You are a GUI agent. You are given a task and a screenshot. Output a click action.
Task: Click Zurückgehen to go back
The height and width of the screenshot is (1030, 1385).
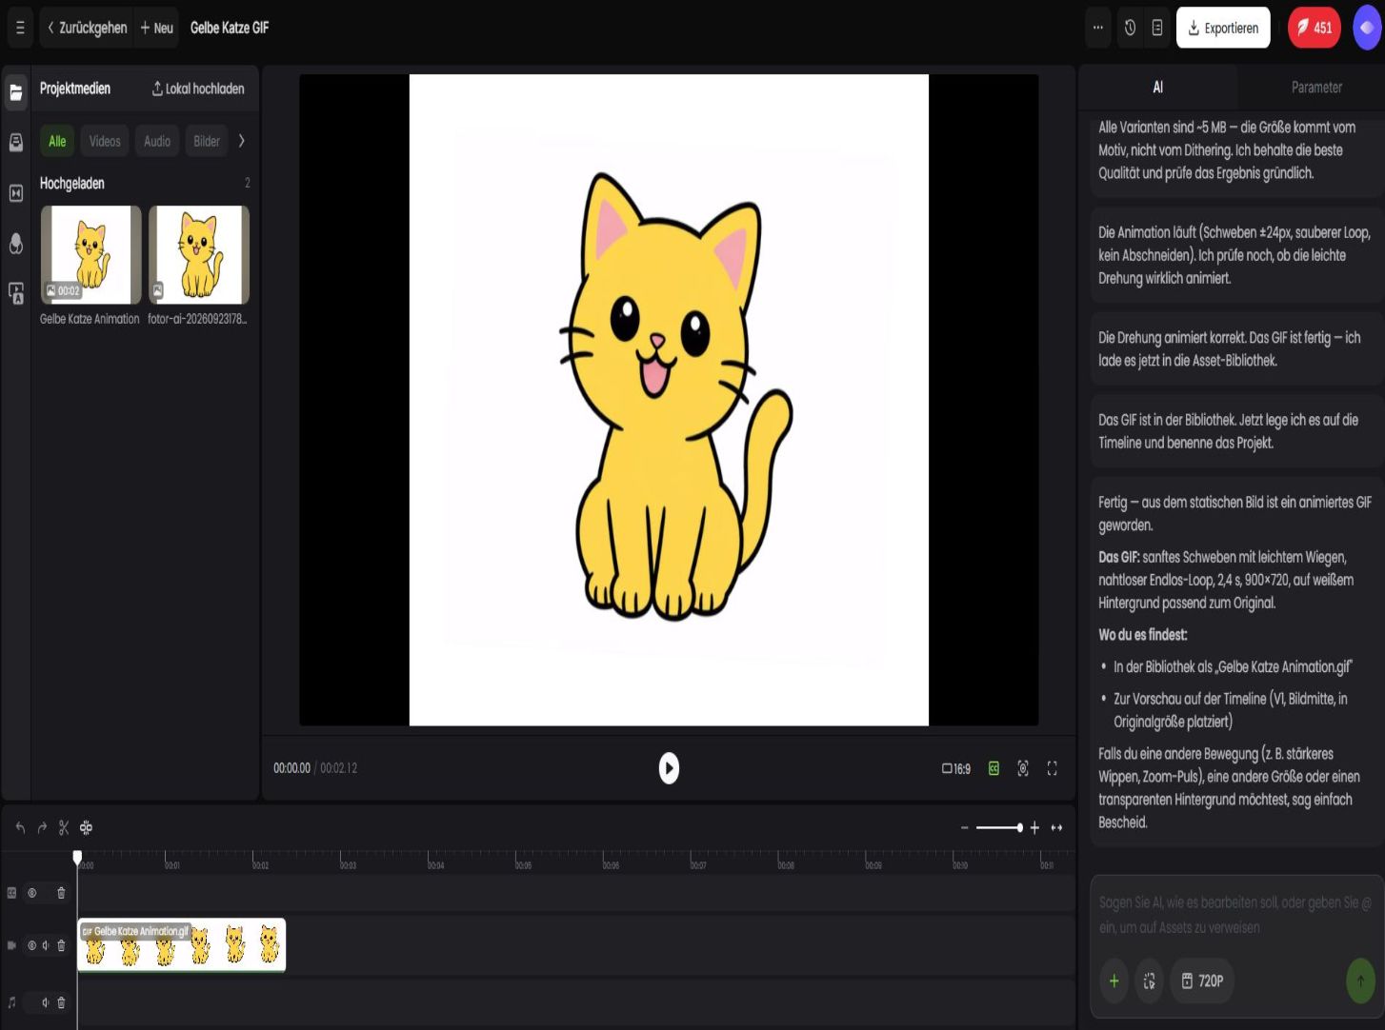click(x=88, y=28)
